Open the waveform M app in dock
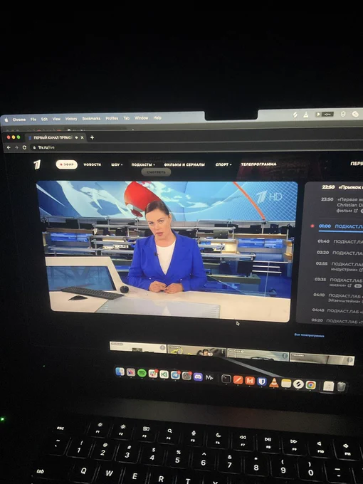 click(209, 377)
